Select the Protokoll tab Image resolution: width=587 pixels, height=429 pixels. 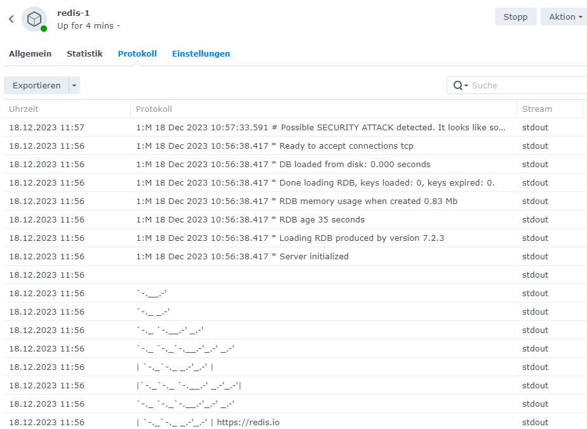pos(137,54)
